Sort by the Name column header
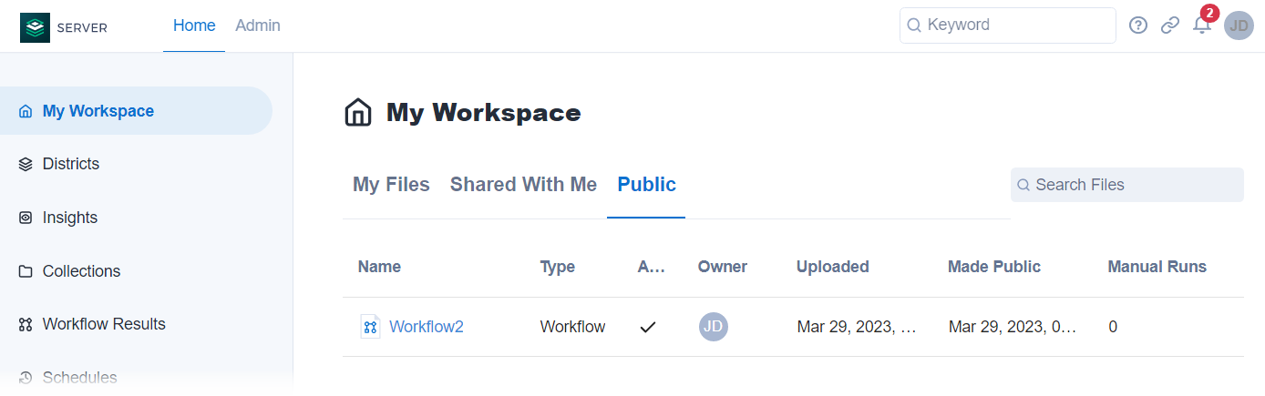This screenshot has height=396, width=1265. (x=379, y=267)
